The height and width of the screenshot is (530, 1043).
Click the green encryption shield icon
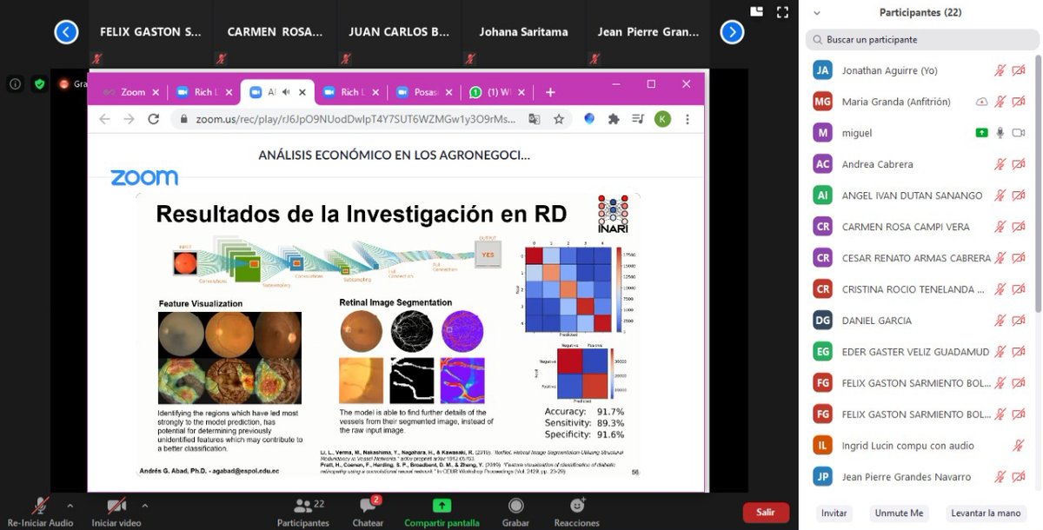click(39, 84)
